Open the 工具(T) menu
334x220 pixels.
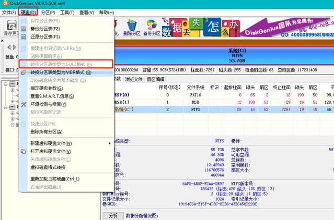67,13
